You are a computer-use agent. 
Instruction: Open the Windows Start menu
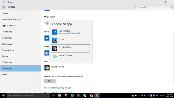coord(3,96)
